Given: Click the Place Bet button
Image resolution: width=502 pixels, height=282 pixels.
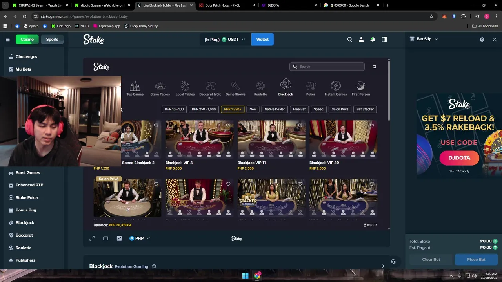Looking at the screenshot, I should tap(476, 259).
